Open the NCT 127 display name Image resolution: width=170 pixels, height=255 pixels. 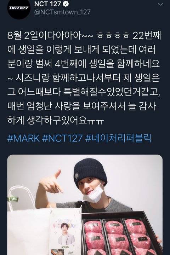coord(47,4)
